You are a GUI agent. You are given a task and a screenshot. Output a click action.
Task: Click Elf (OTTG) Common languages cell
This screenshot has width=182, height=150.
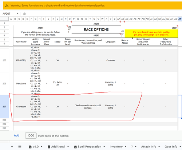tap(111, 60)
